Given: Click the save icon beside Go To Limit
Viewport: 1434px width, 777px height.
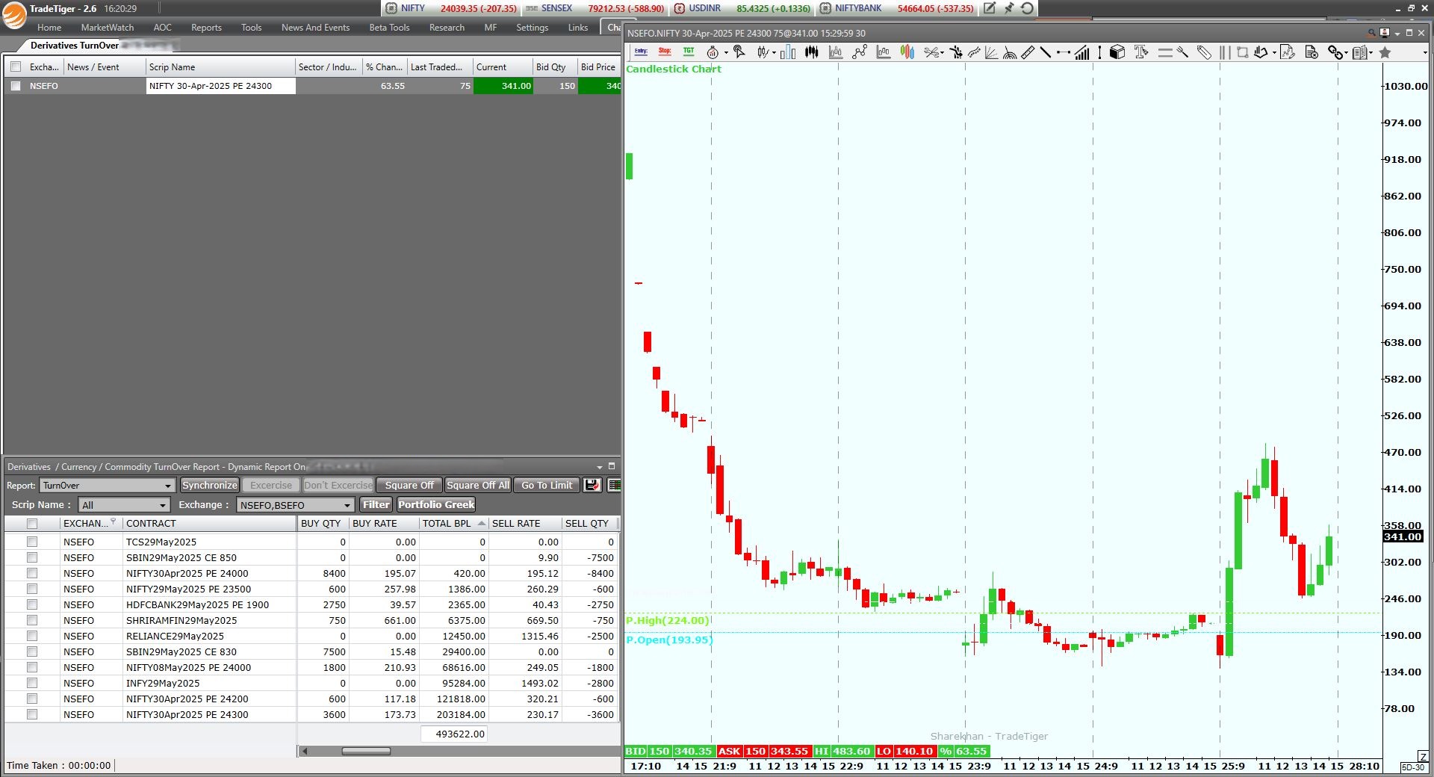Looking at the screenshot, I should (x=592, y=485).
